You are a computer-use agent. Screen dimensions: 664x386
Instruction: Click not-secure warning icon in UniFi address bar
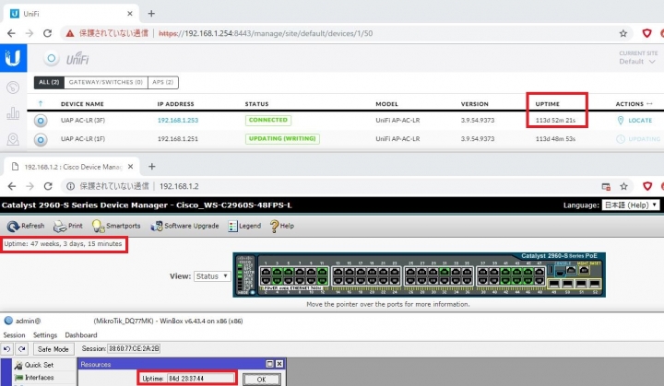tap(70, 33)
